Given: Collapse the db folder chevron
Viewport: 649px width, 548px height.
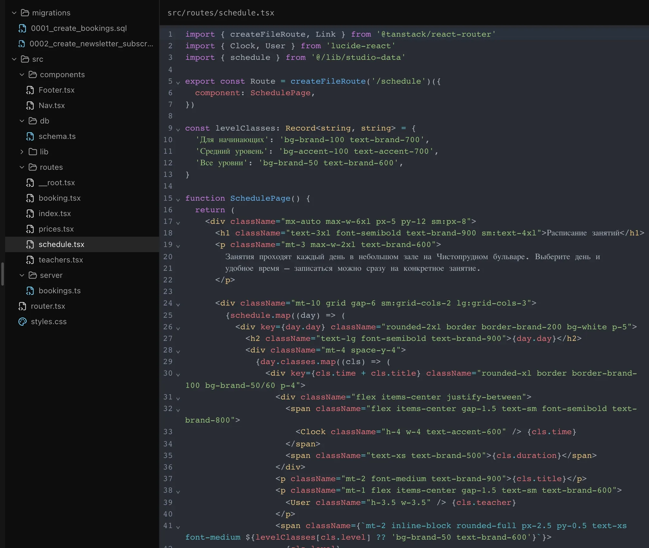Looking at the screenshot, I should pyautogui.click(x=22, y=121).
